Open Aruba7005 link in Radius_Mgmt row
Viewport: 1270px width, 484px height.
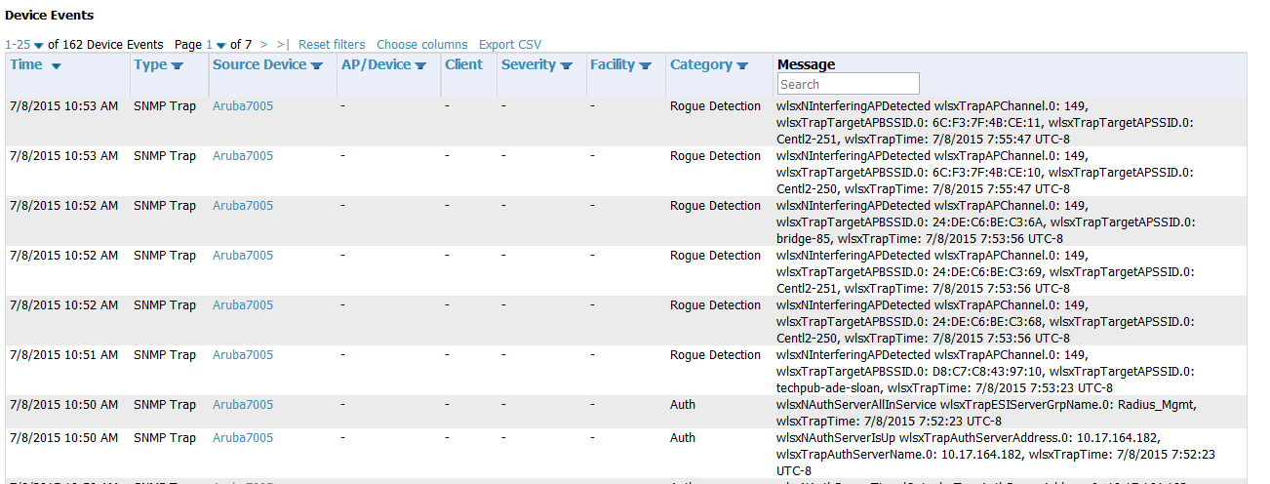243,405
